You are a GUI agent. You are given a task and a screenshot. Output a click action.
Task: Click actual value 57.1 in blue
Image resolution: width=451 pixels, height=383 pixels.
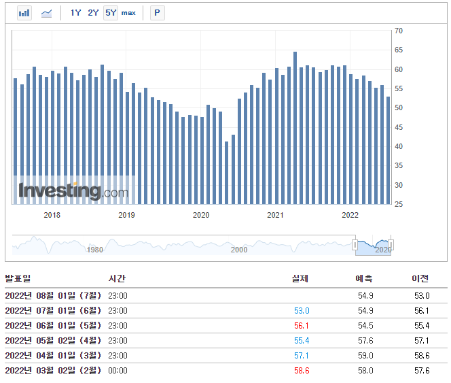pyautogui.click(x=302, y=356)
